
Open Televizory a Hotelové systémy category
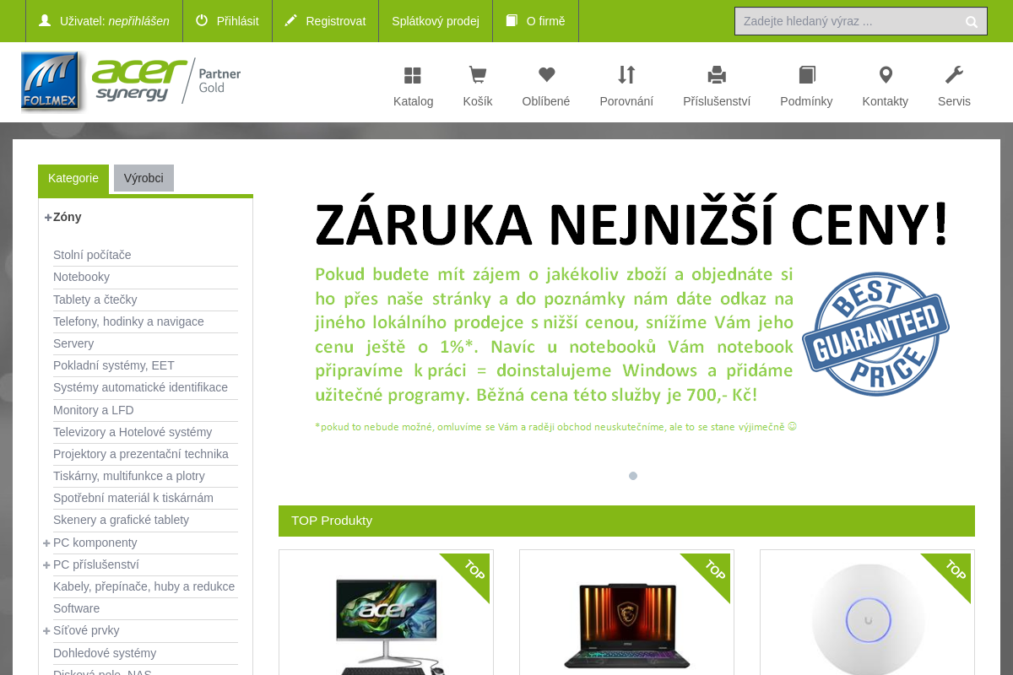[x=133, y=432]
